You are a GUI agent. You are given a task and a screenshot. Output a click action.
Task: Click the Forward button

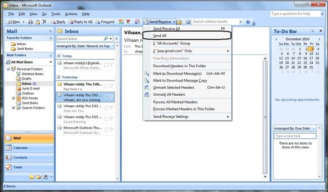pyautogui.click(x=105, y=22)
